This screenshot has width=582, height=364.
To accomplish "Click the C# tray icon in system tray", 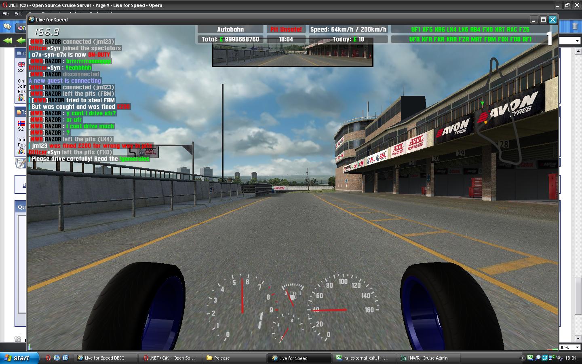I will click(530, 358).
